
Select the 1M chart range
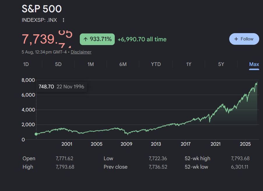pos(91,64)
